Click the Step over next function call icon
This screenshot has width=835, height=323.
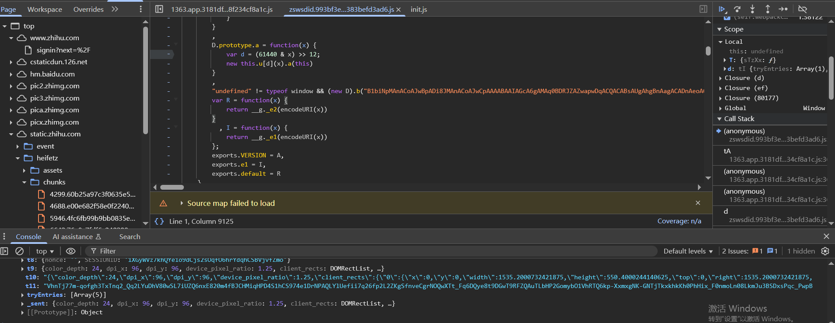coord(737,9)
